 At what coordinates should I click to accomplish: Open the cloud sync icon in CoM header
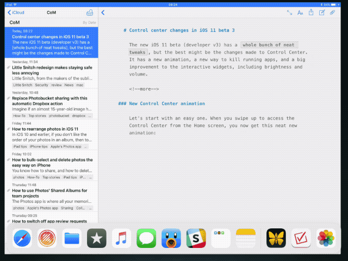click(90, 13)
